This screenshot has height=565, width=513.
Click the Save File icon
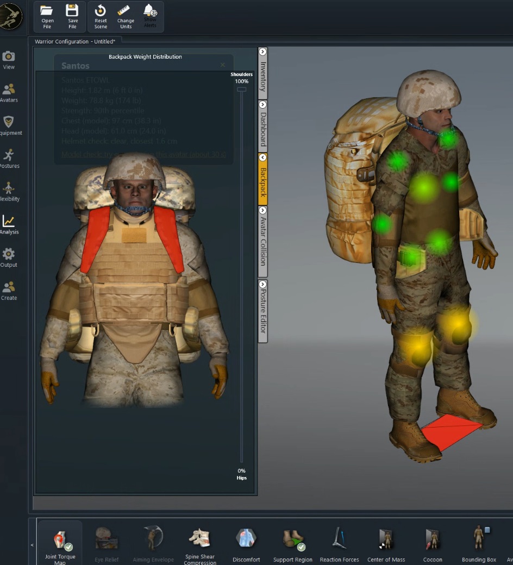tap(72, 17)
